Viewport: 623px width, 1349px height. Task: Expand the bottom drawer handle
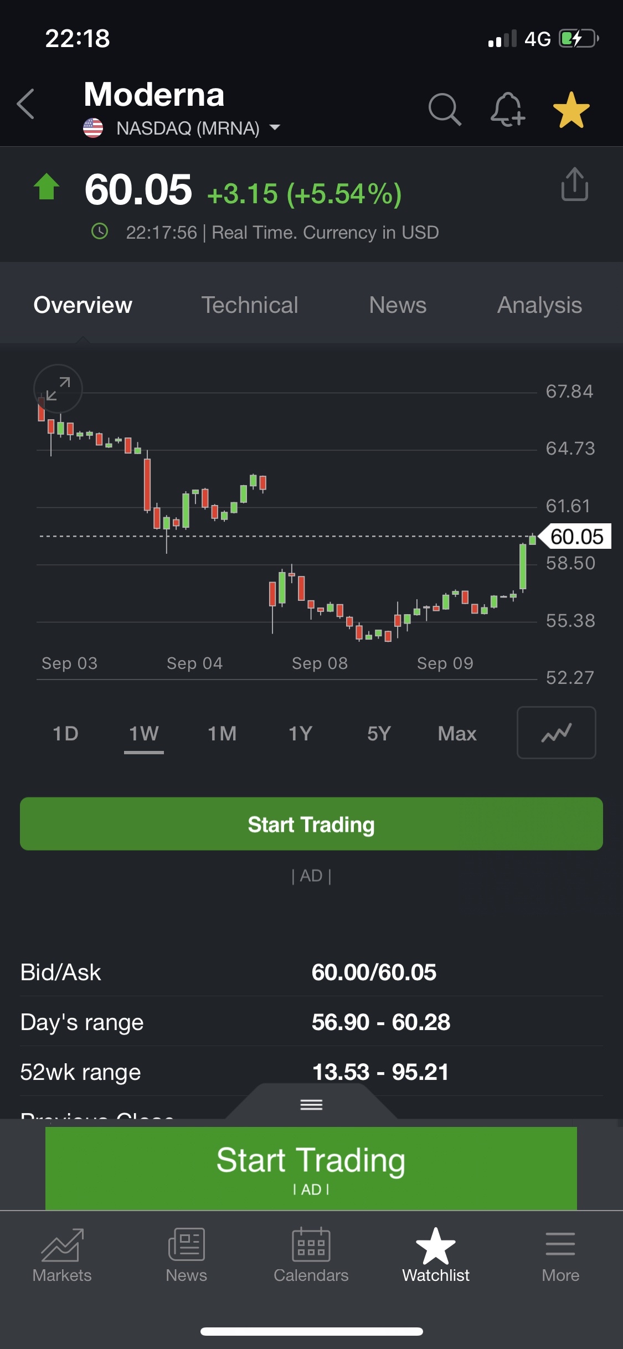[311, 1105]
